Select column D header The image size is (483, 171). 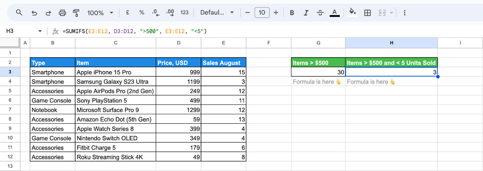pyautogui.click(x=179, y=43)
